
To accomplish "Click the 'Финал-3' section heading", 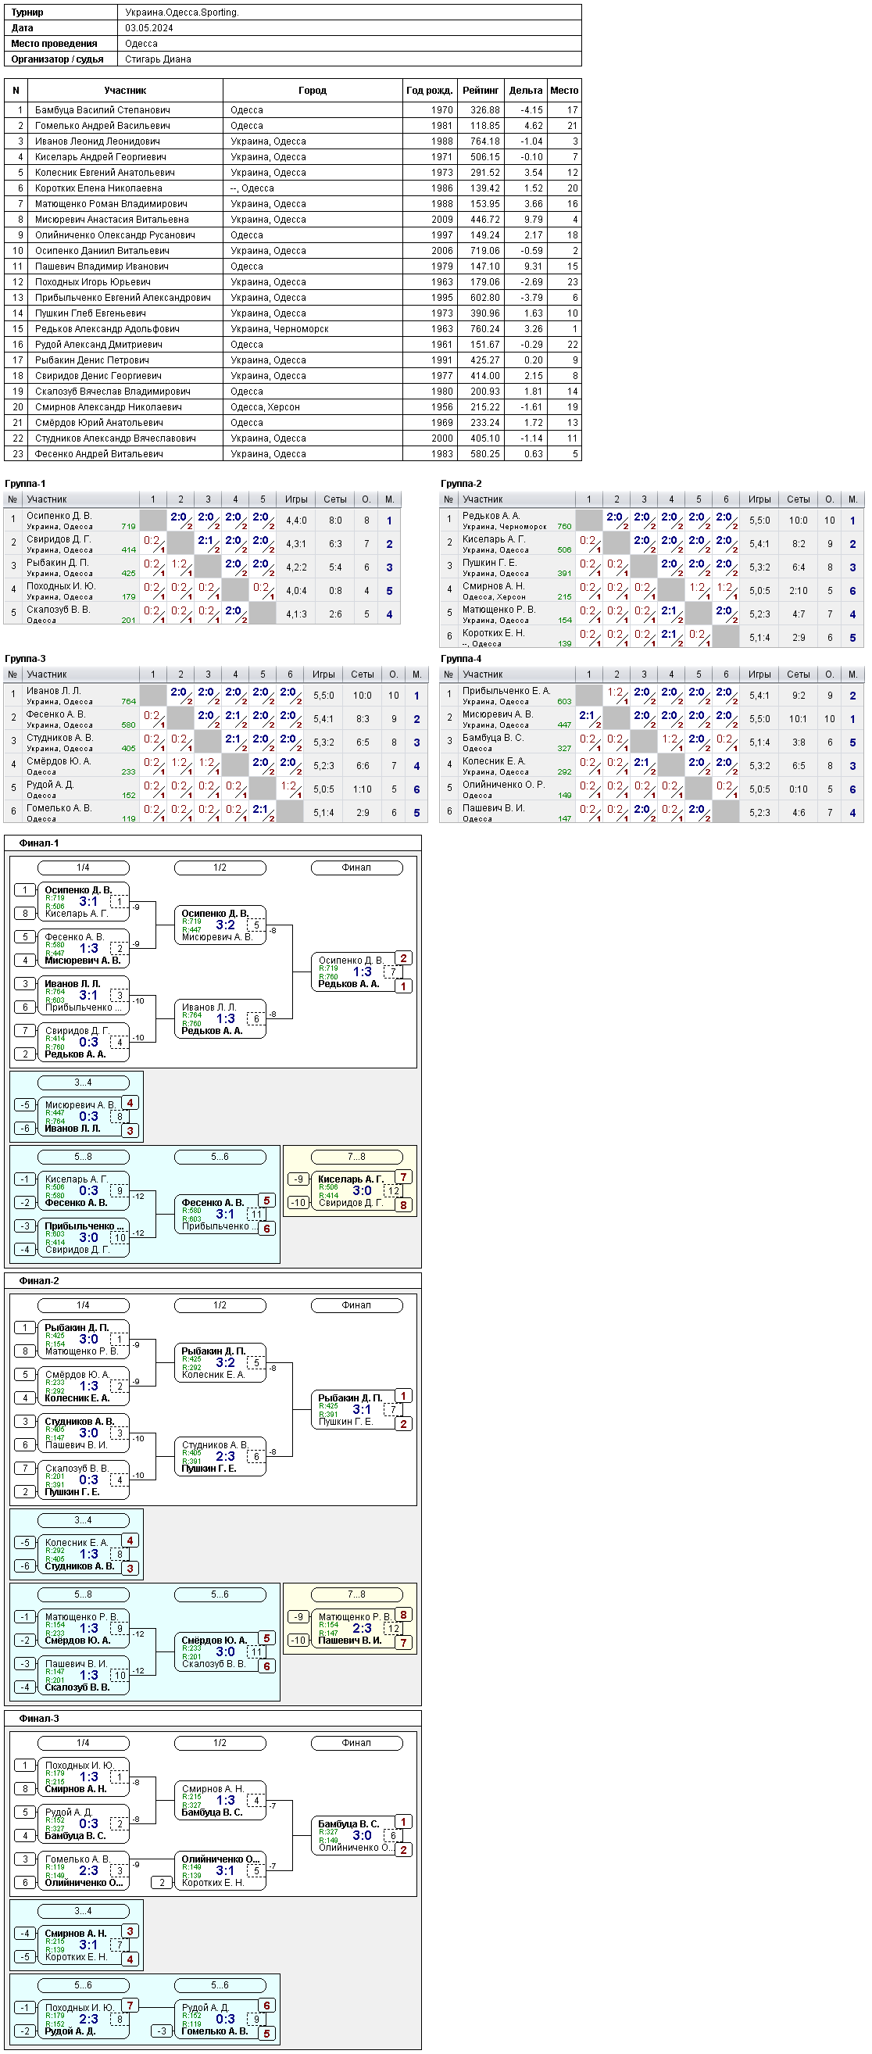I will click(x=38, y=1719).
